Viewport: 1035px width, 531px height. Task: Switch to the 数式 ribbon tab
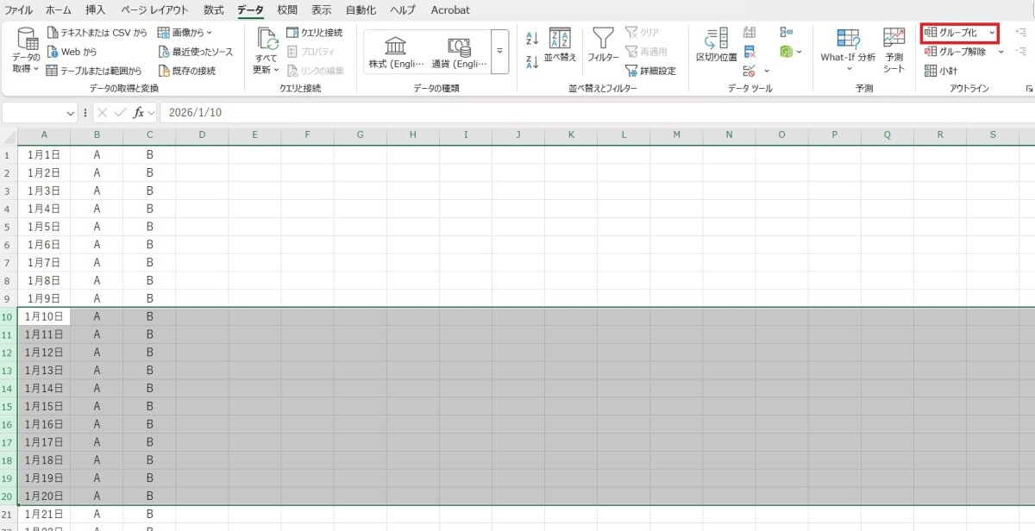point(213,10)
